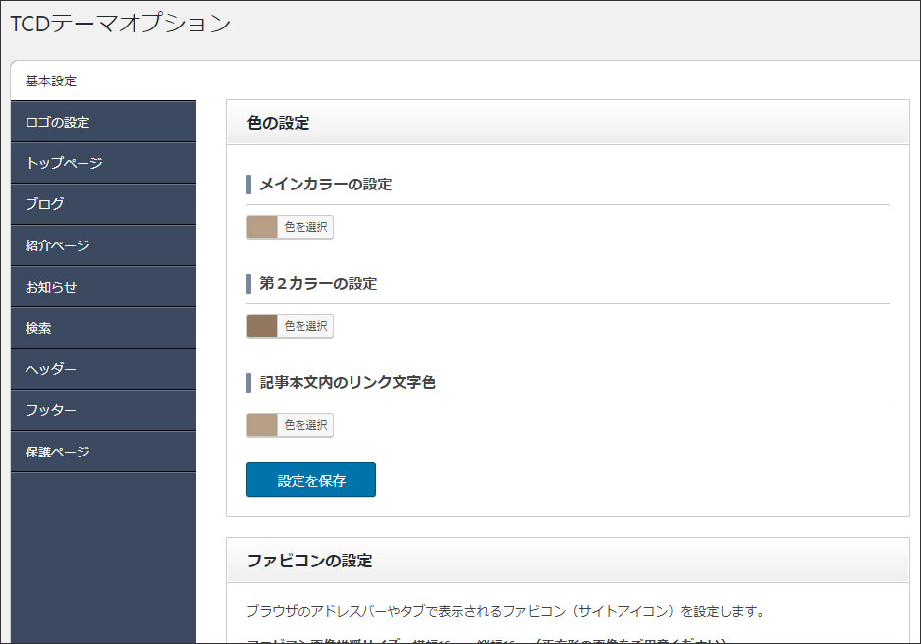Click the メインカラーの設定 heading
921x644 pixels.
(325, 184)
